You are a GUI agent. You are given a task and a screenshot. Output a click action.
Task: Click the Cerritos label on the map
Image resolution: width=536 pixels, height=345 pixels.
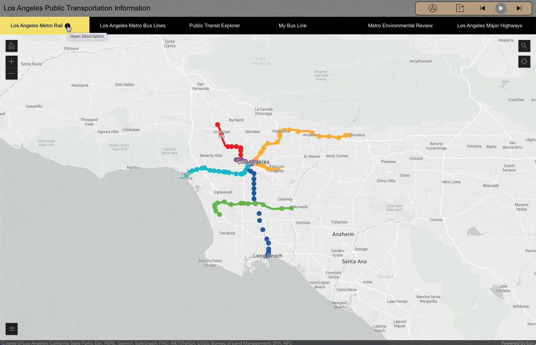(303, 223)
